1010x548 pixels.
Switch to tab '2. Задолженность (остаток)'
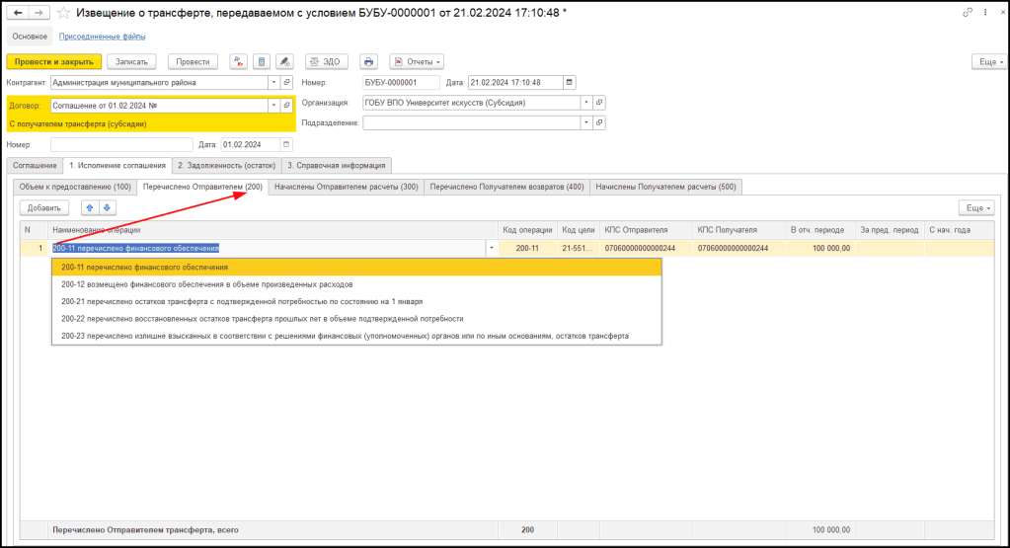(x=226, y=165)
